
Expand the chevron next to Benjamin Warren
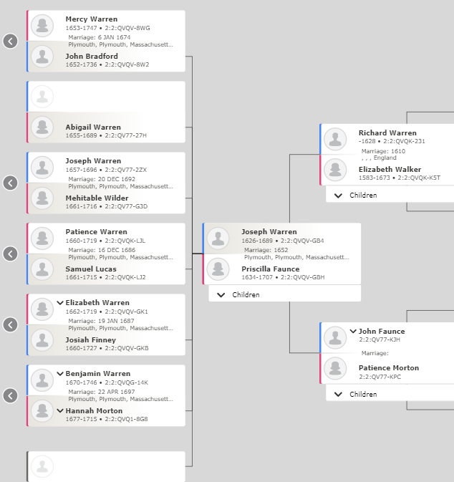click(60, 374)
